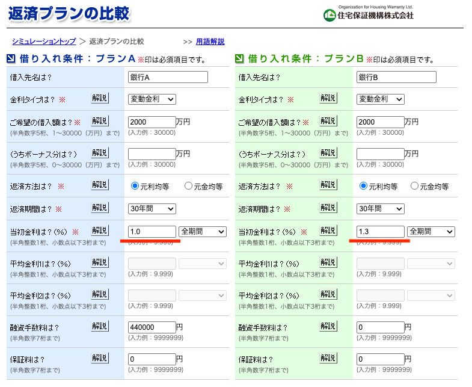Open 解説 help for Plan A 借入額
The height and width of the screenshot is (387, 472).
point(100,121)
